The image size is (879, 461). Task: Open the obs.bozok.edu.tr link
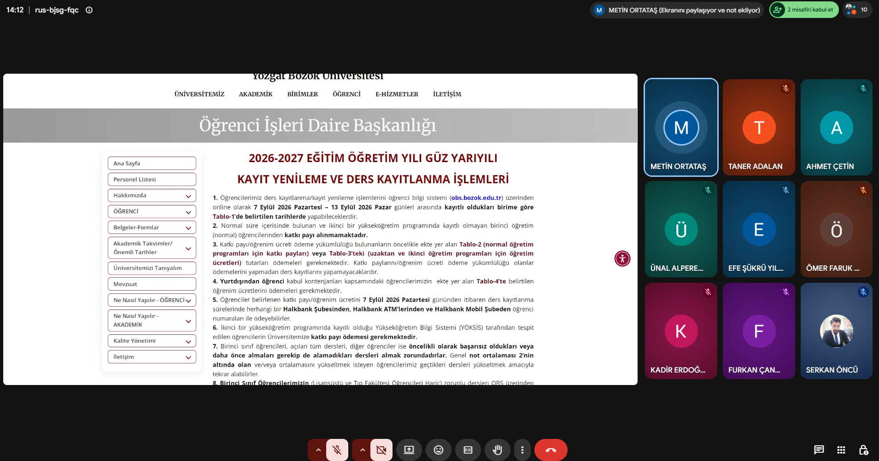[x=476, y=198]
